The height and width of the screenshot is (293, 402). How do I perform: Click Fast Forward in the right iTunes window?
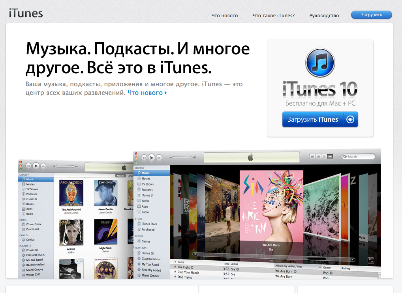point(159,158)
